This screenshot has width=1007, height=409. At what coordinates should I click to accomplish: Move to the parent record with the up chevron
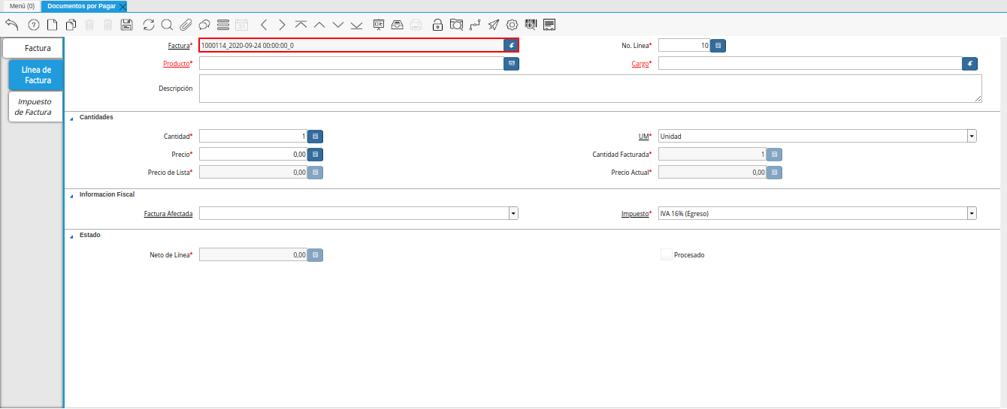(319, 25)
